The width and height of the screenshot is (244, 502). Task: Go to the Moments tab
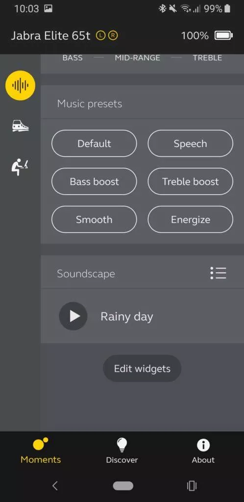(41, 451)
